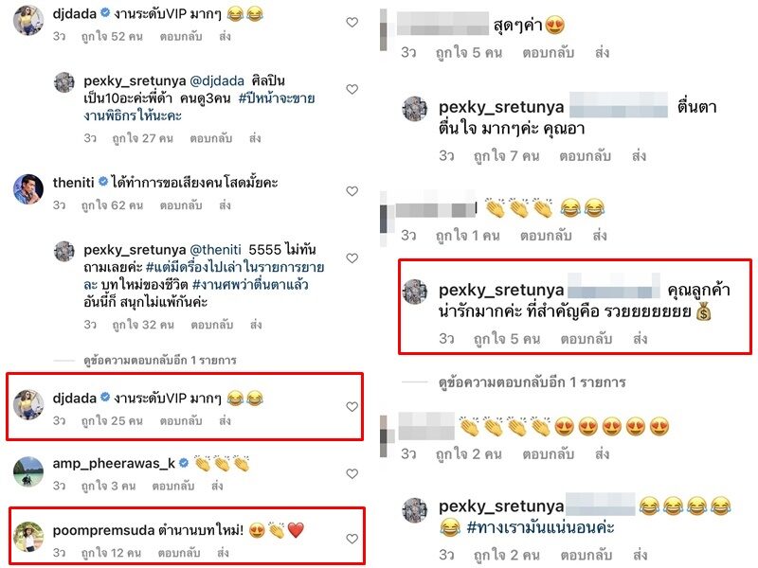Open the @djdada mention link
758x568 pixels.
[x=217, y=80]
